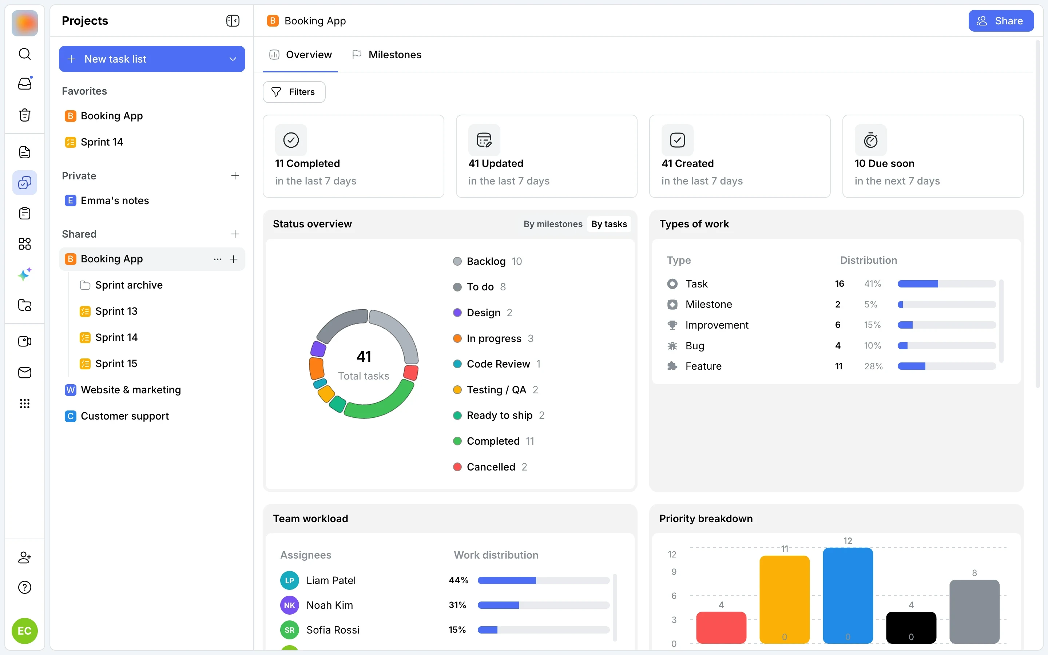Open Customer support project

[x=152, y=416]
